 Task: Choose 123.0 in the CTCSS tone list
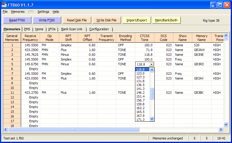click(142, 73)
